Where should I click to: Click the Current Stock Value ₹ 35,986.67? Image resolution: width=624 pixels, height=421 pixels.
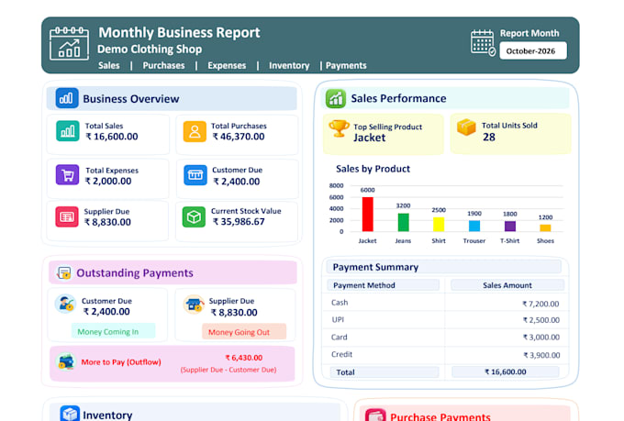coord(239,222)
